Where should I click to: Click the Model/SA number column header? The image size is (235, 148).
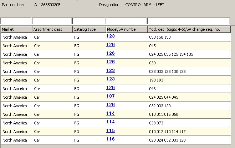[x=127, y=29]
